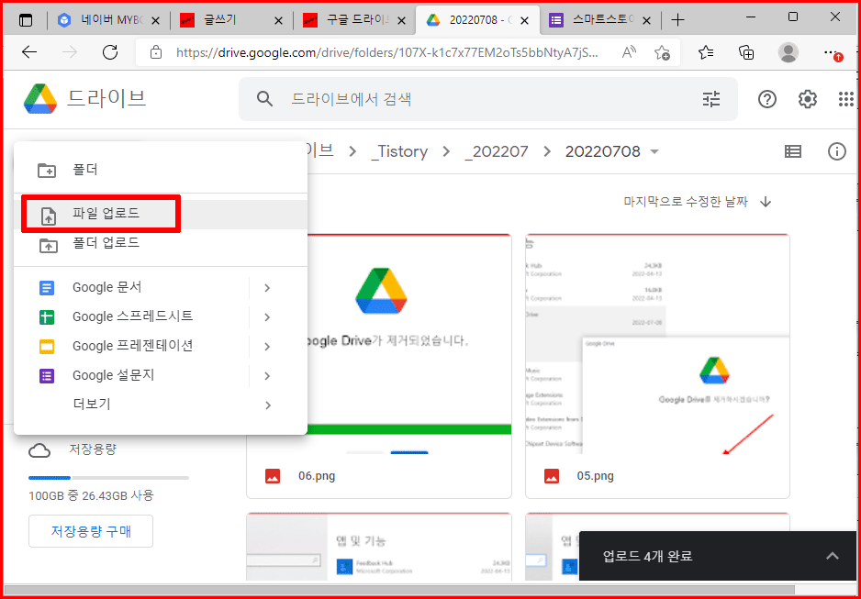Reload the current page
861x599 pixels.
pos(110,52)
